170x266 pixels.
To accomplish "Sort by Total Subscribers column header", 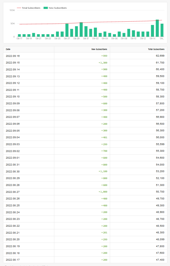I will pos(156,49).
